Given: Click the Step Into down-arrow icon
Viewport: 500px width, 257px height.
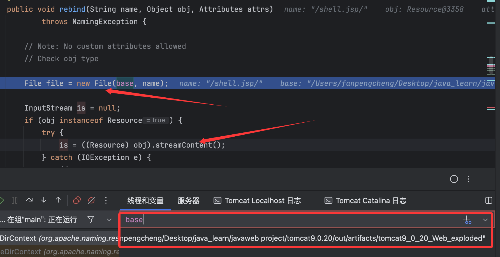Looking at the screenshot, I should [44, 200].
